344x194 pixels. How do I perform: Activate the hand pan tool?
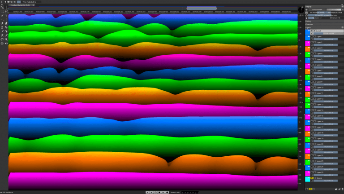point(2,39)
